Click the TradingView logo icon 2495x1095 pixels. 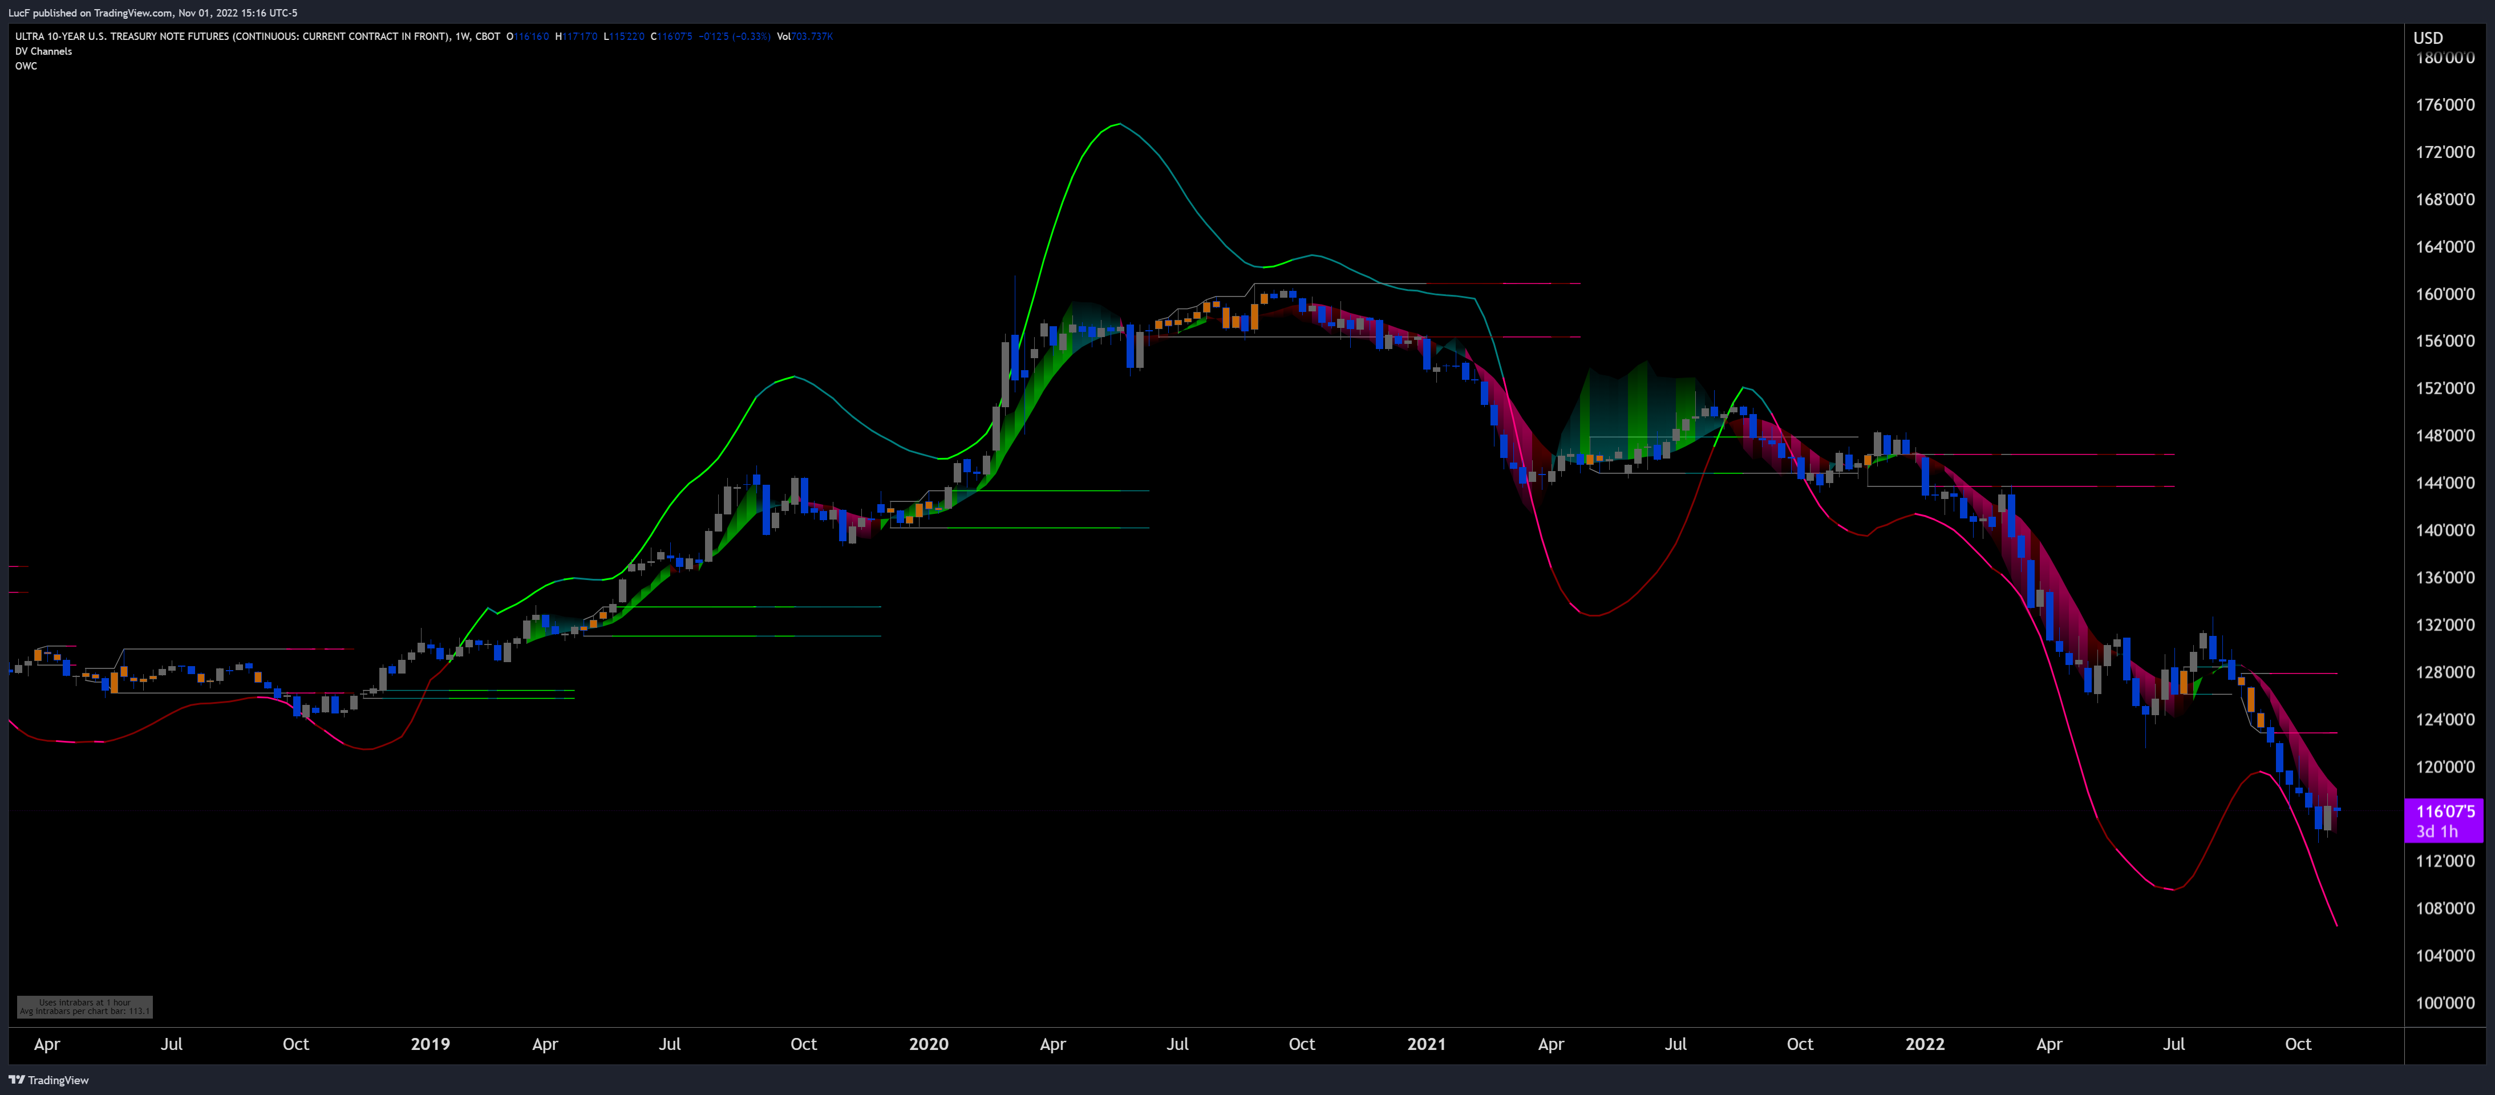17,1080
